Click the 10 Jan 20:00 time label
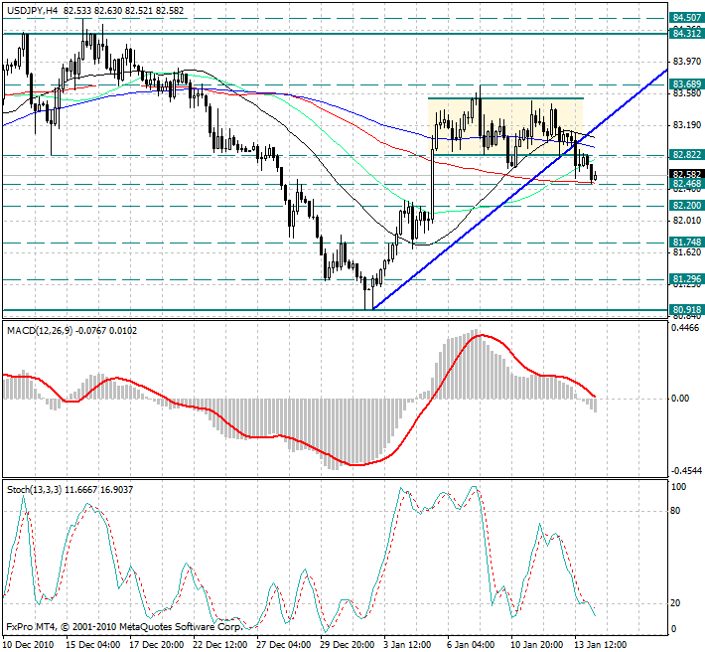The width and height of the screenshot is (705, 652). (x=538, y=645)
